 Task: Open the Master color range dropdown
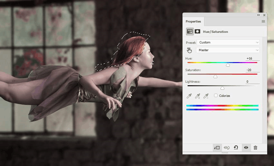(228, 50)
